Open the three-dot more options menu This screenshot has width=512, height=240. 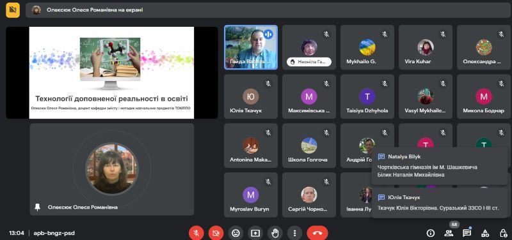tap(294, 233)
